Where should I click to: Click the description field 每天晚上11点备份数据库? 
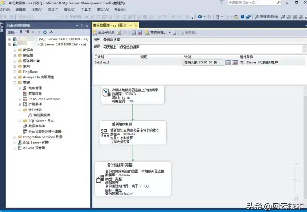[203, 49]
